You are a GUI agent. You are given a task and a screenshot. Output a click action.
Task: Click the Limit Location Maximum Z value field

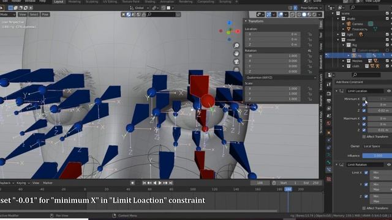[380, 130]
